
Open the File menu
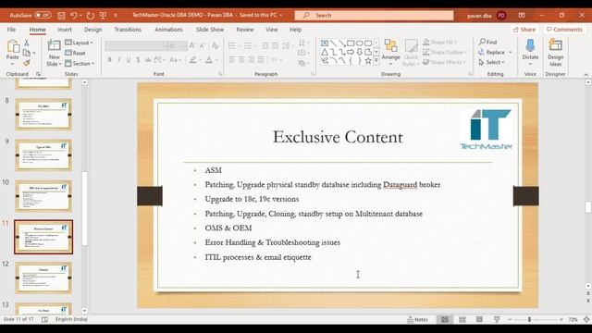[11, 30]
